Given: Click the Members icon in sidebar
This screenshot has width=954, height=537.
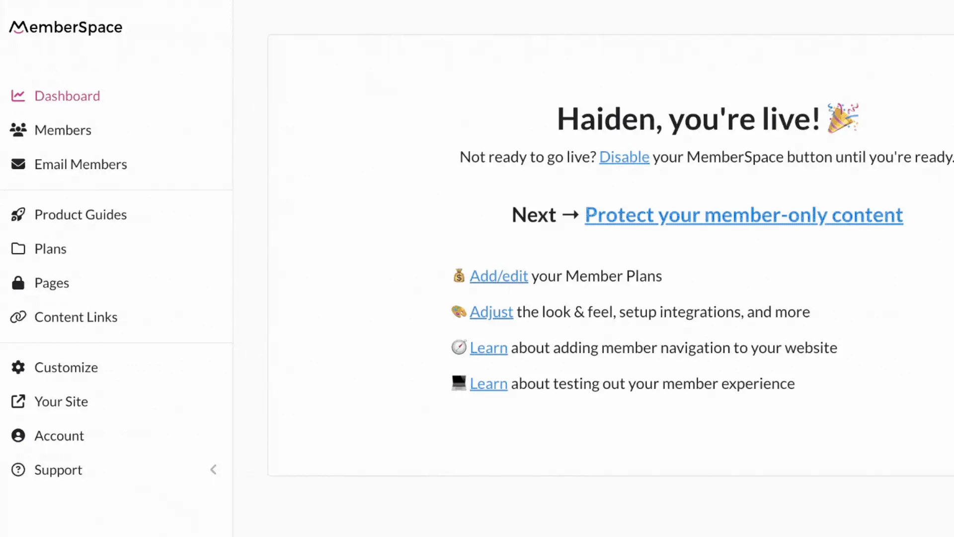Looking at the screenshot, I should [x=18, y=130].
